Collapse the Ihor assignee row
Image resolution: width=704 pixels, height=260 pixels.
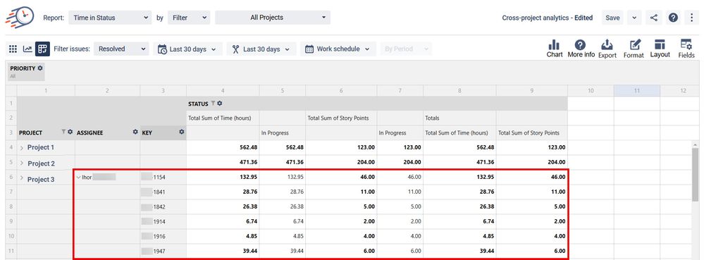pos(78,178)
